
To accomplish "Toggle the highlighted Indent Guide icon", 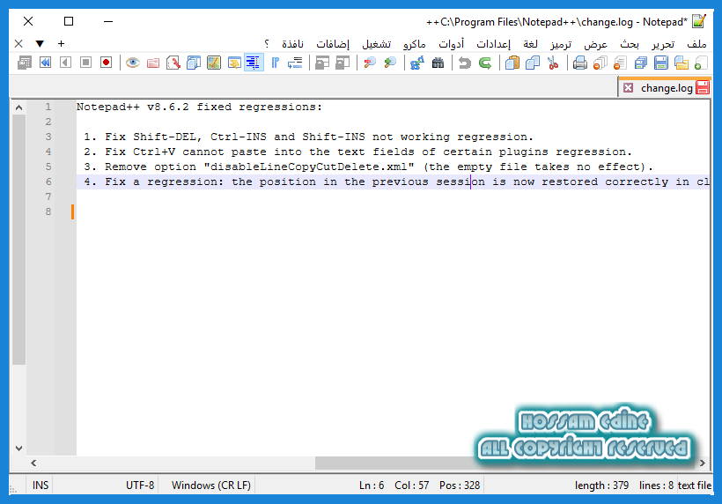I will [x=254, y=63].
